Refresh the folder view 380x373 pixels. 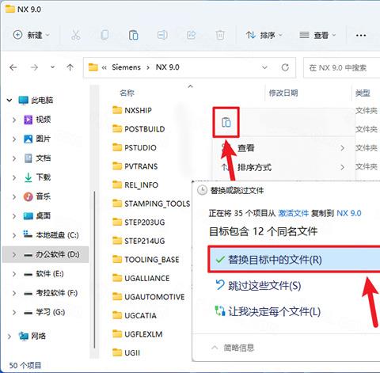[285, 67]
